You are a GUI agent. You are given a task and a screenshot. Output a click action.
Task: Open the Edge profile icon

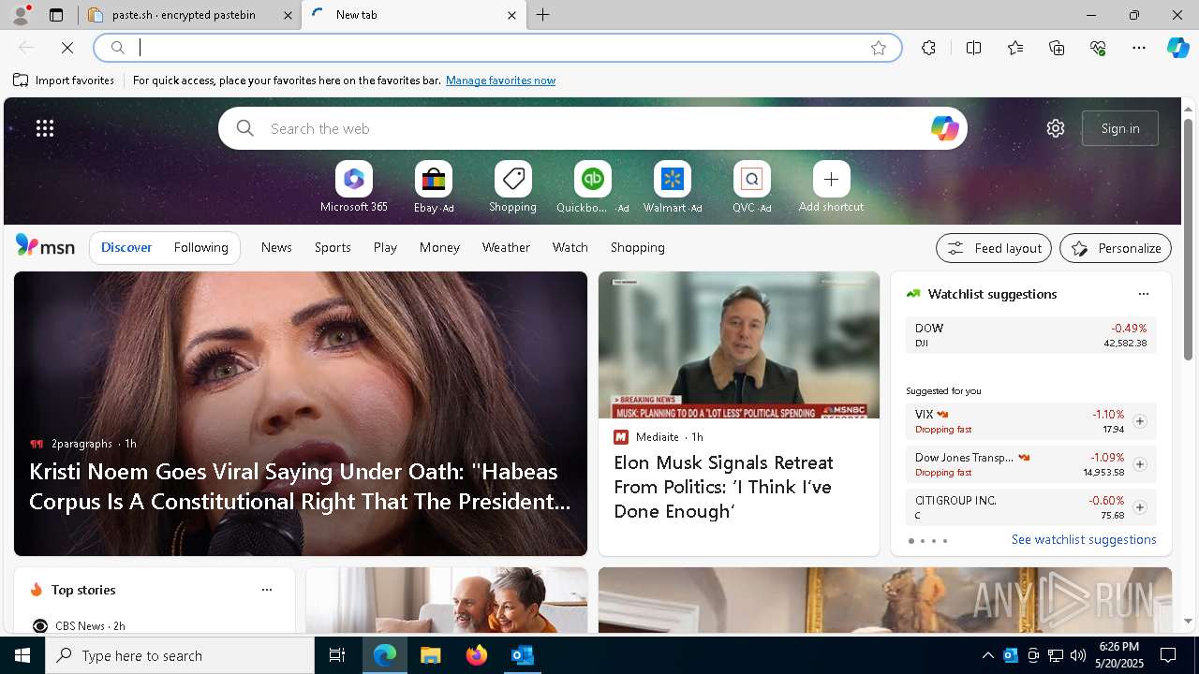tap(20, 15)
